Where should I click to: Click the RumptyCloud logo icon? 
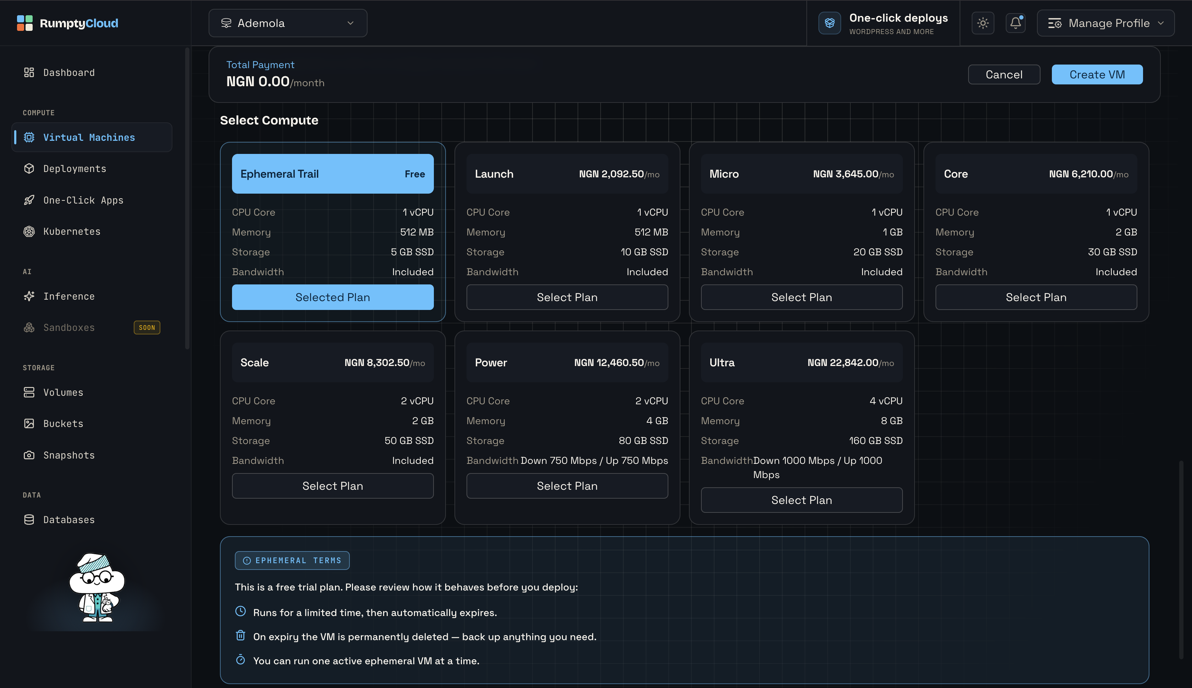24,23
